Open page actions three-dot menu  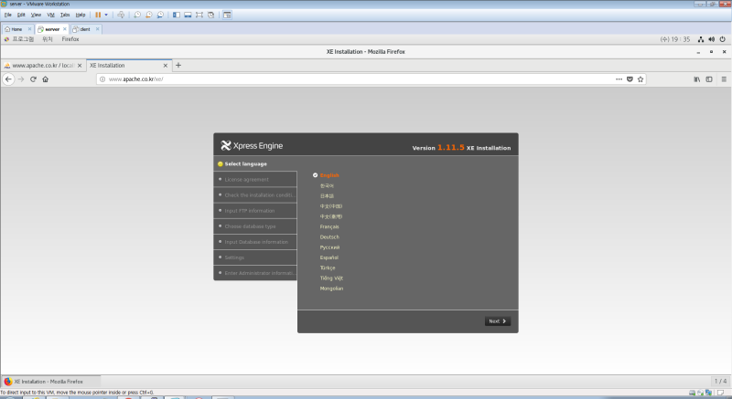[619, 79]
